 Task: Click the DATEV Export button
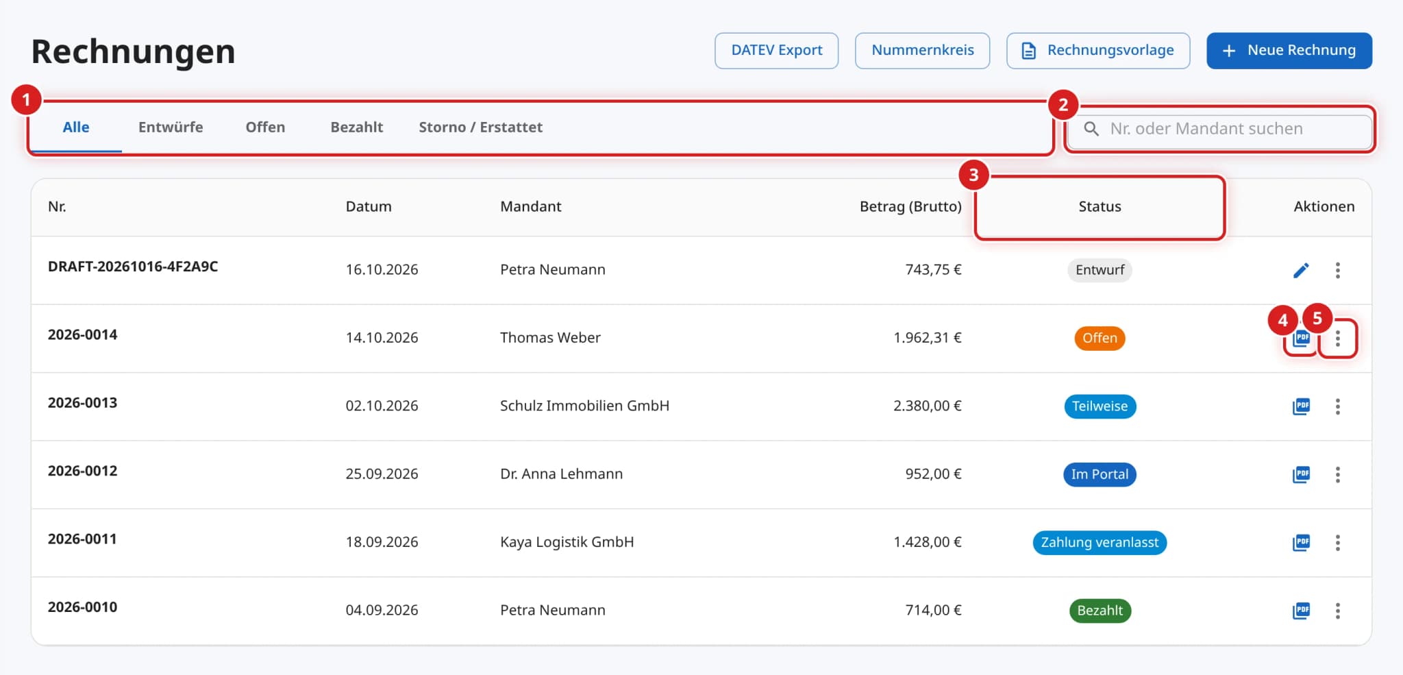[776, 51]
